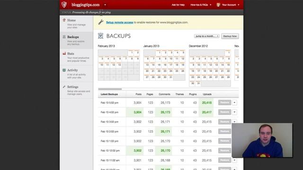Click the 20,417 uploads value
The image size is (303, 170).
[207, 112]
